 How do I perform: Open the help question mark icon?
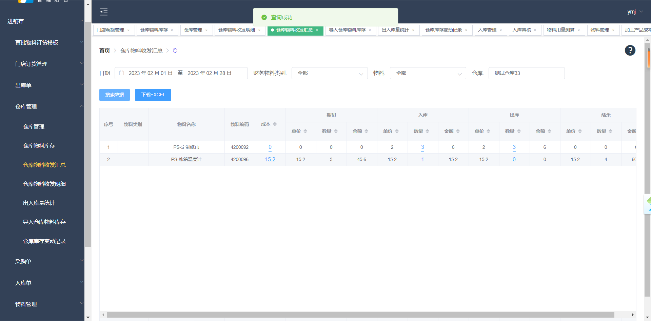point(630,51)
